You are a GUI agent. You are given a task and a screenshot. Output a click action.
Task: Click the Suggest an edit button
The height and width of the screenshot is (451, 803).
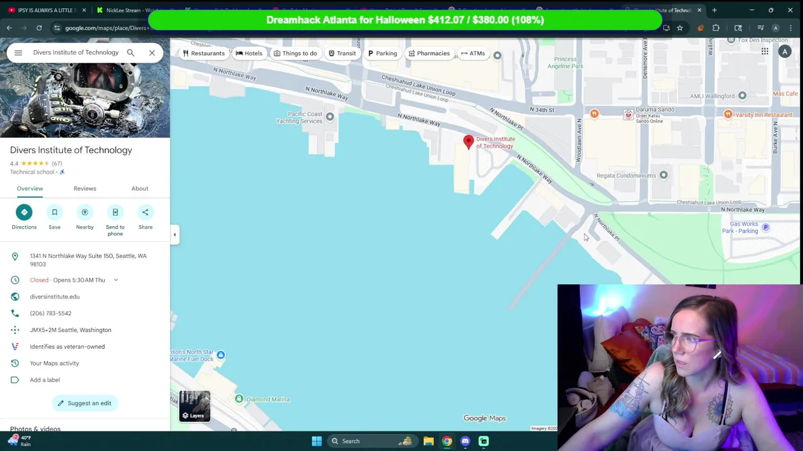point(84,403)
